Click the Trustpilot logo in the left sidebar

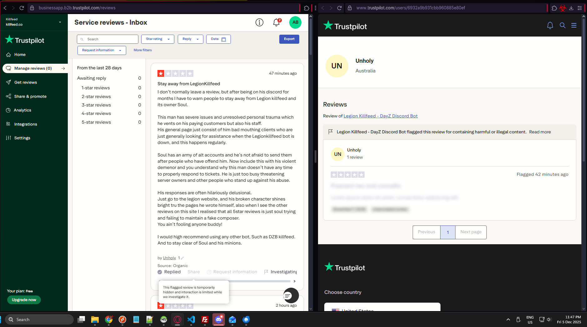click(25, 40)
